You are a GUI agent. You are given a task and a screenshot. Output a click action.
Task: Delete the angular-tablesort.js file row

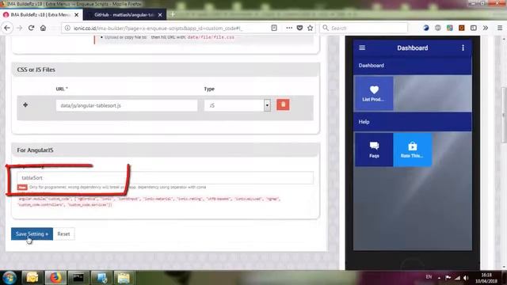[283, 104]
